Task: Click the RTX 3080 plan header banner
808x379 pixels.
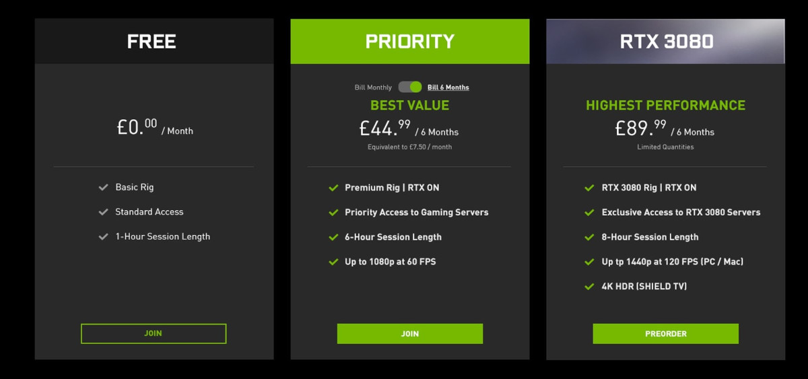Action: pyautogui.click(x=666, y=41)
